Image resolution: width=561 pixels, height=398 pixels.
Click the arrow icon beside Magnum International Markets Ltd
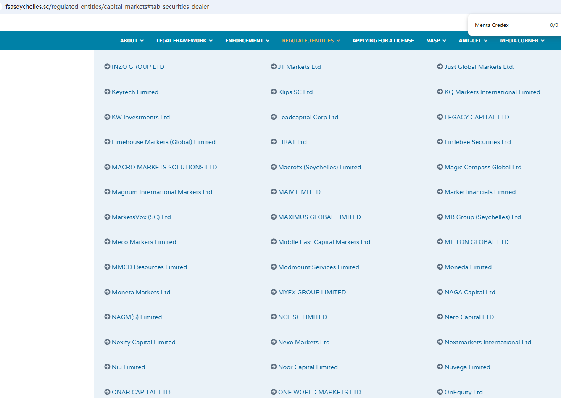(107, 191)
